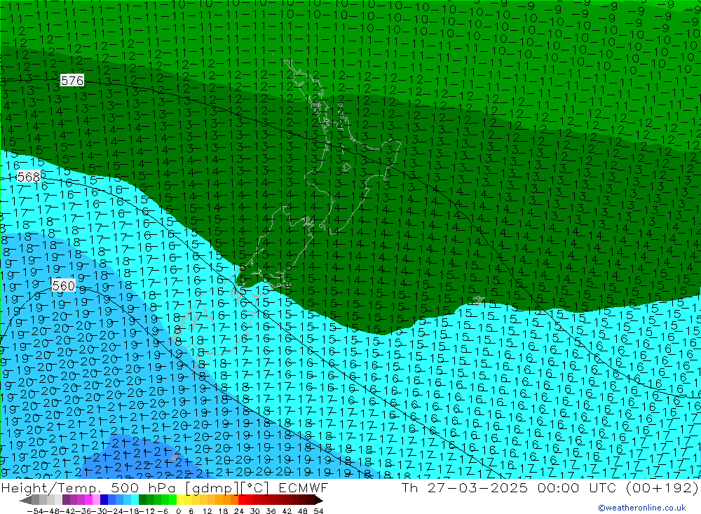Click the 568 height contour label
Viewport: 701px width, 514px height.
[x=29, y=177]
